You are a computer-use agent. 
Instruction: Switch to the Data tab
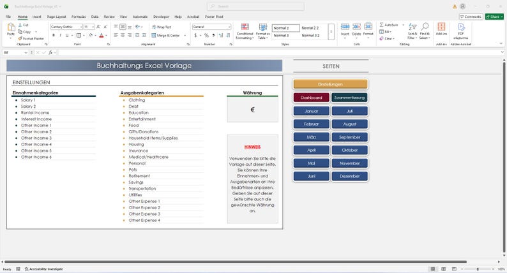click(x=95, y=17)
